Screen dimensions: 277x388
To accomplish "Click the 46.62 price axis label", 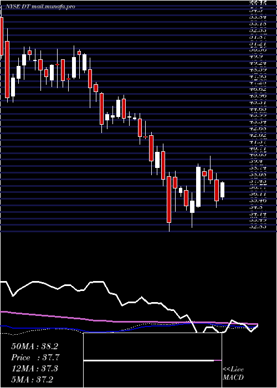I will pyautogui.click(x=258, y=89).
